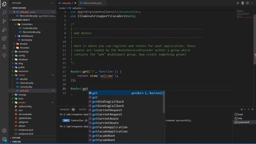This screenshot has width=256, height=144.
Task: Open the launch profile dropdown beside plus
Action: coord(244,110)
